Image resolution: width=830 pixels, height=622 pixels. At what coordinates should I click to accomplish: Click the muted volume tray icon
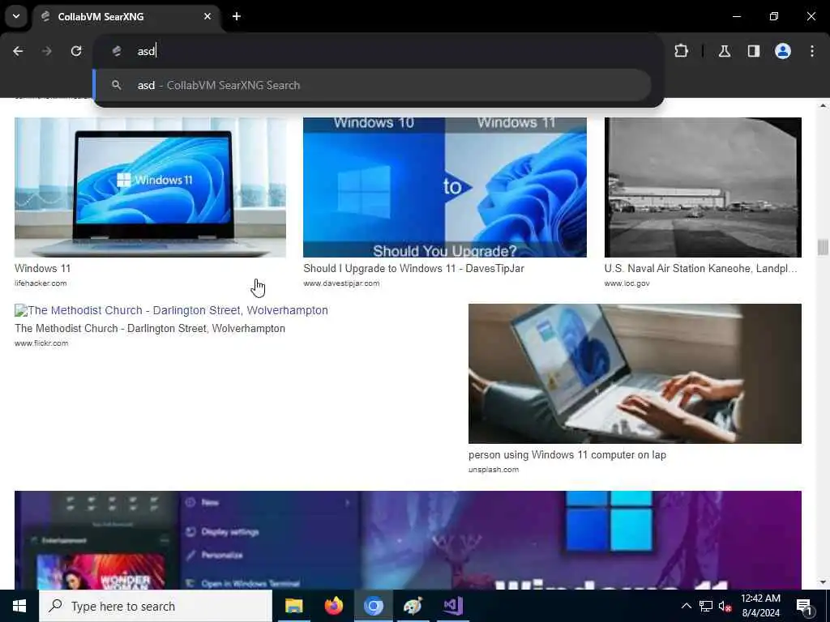pos(725,607)
